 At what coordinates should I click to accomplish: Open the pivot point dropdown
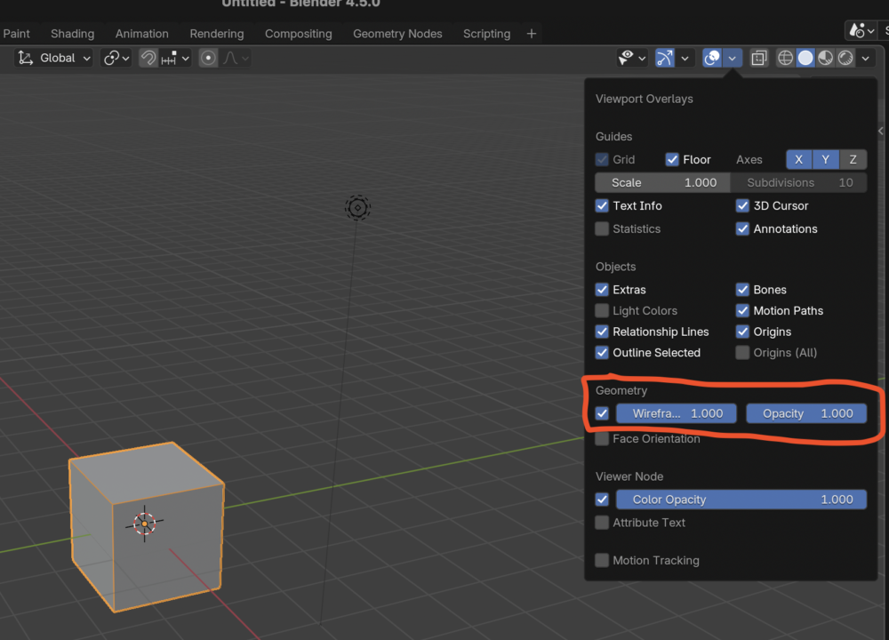click(x=116, y=58)
